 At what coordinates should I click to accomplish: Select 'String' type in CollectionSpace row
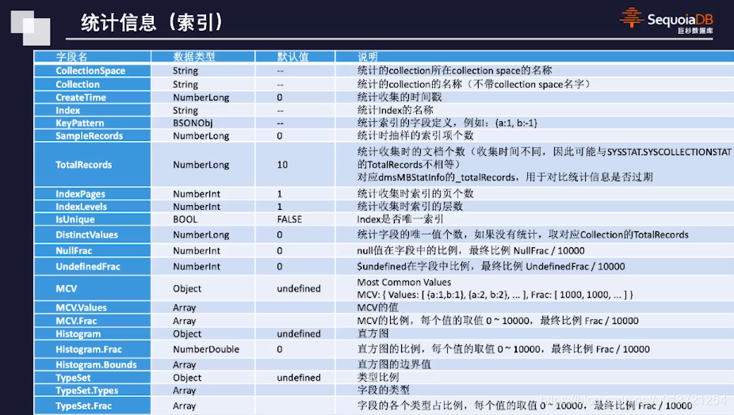(x=185, y=70)
